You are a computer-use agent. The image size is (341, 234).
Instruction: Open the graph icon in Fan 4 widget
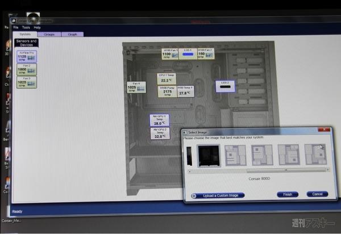(x=141, y=89)
